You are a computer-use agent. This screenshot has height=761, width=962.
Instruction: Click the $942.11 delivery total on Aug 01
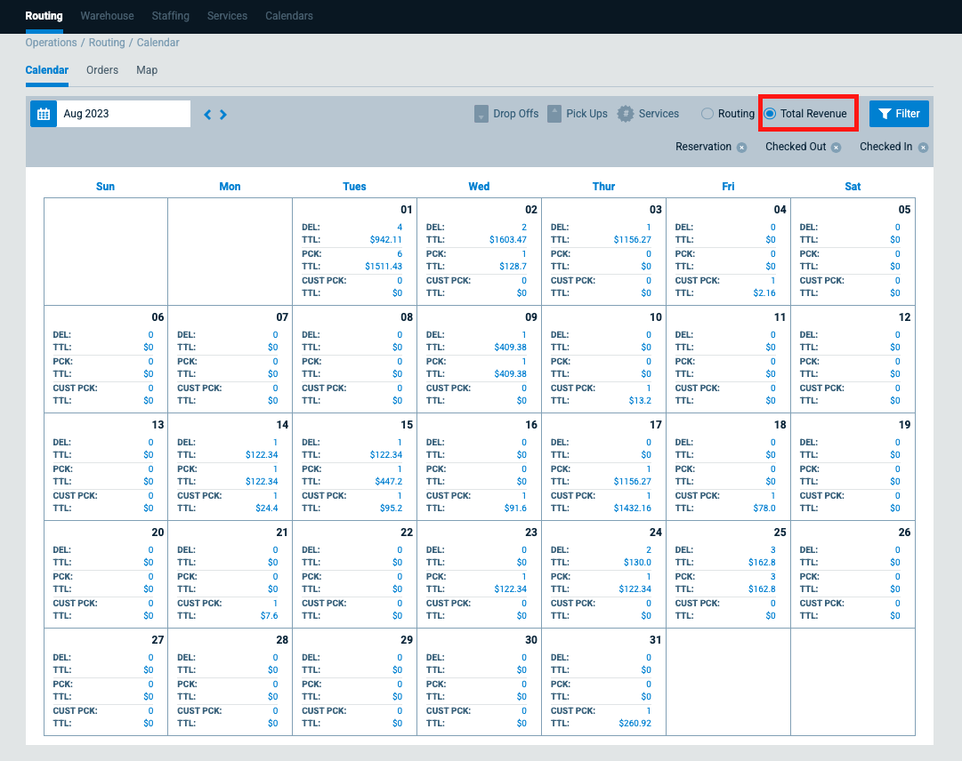386,239
